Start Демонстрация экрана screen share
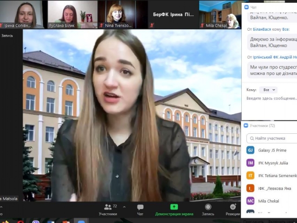This screenshot has width=297, height=223. pyautogui.click(x=174, y=210)
